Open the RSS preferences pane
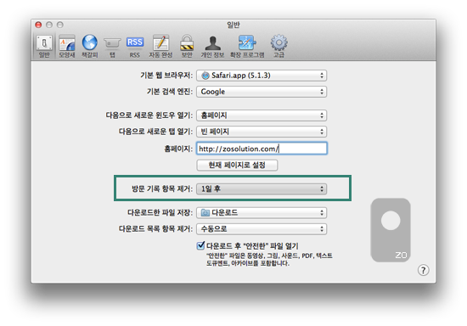Image resolution: width=467 pixels, height=326 pixels. coord(135,46)
